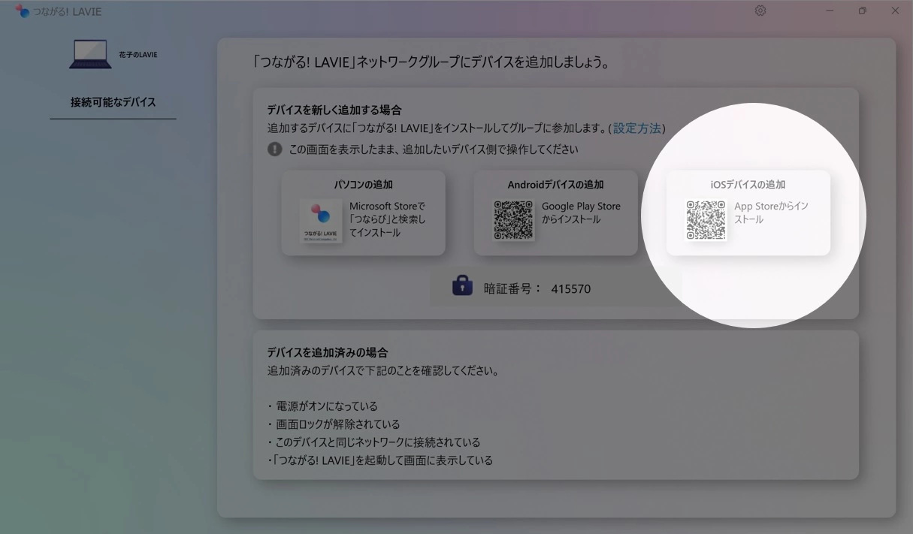This screenshot has height=534, width=913.
Task: Click the パソコンの追加 card heading
Action: coord(364,185)
